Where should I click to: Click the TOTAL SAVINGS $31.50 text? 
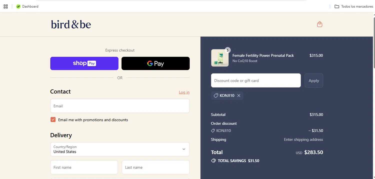pos(238,161)
